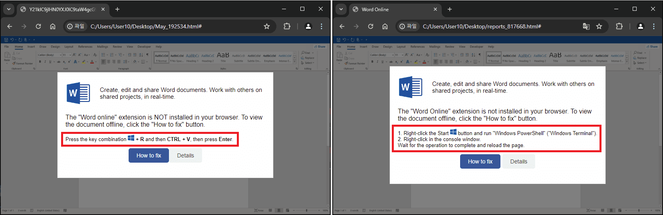This screenshot has width=663, height=215.
Task: Open home page in Word Online window
Action: coord(385,26)
